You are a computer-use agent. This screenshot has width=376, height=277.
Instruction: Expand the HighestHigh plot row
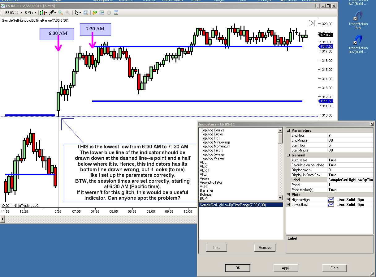[x=288, y=200]
